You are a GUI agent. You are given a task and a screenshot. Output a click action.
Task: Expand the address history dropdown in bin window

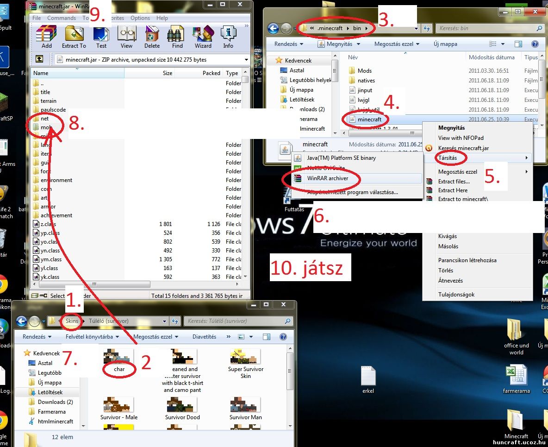[416, 28]
